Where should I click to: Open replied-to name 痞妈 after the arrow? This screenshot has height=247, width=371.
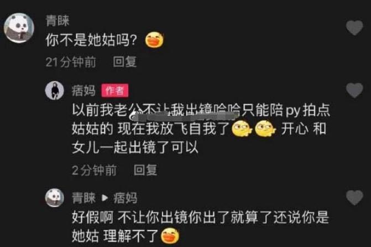125,198
